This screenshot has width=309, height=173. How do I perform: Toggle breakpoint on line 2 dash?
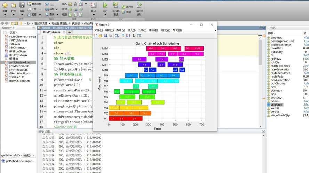pos(45,43)
